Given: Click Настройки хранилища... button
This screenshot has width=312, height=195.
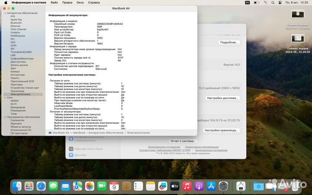Looking at the screenshot, I should (221, 130).
